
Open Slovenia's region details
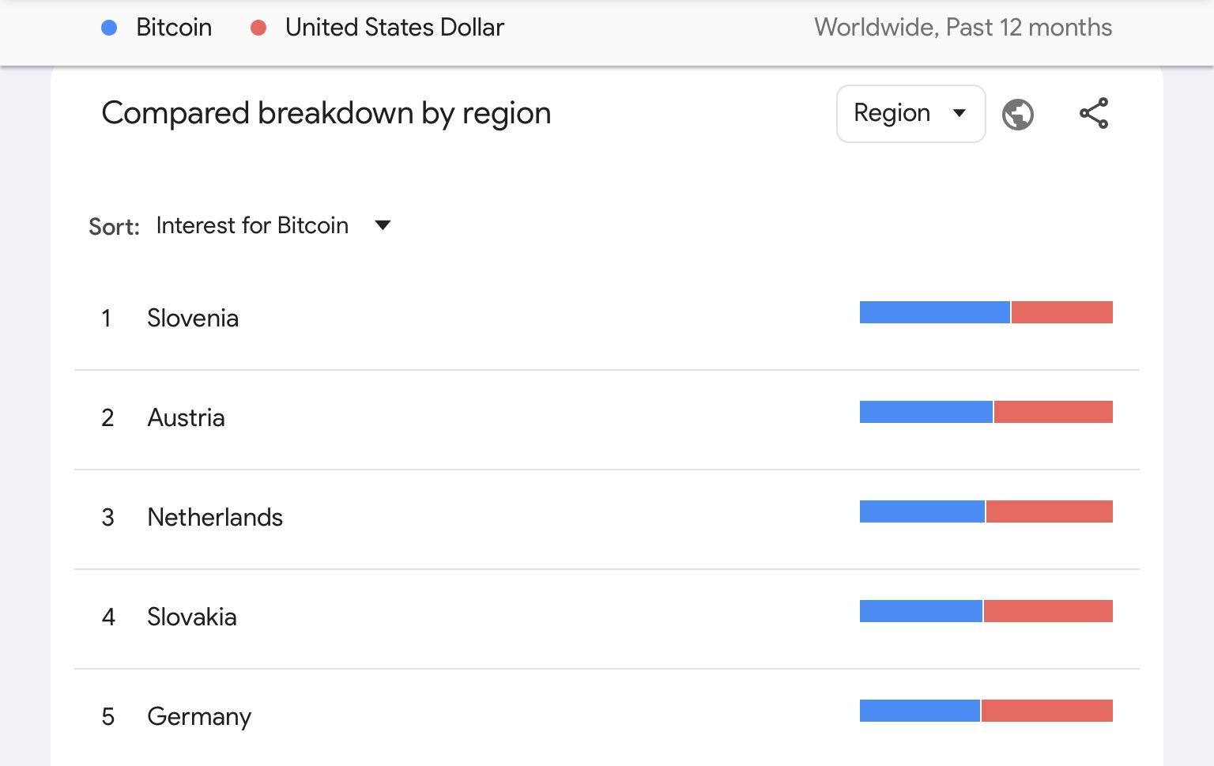coord(192,318)
